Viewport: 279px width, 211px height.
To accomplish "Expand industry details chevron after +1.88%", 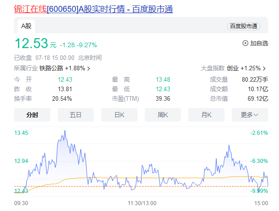I will 88,69.
